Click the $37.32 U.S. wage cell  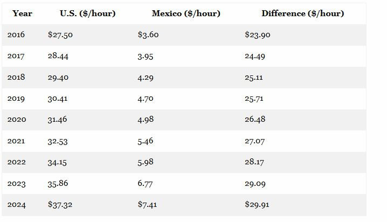(60, 205)
